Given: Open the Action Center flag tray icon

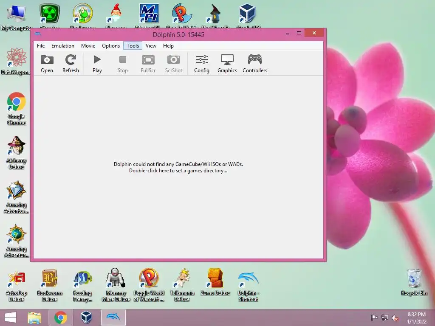Looking at the screenshot, I should [x=374, y=318].
